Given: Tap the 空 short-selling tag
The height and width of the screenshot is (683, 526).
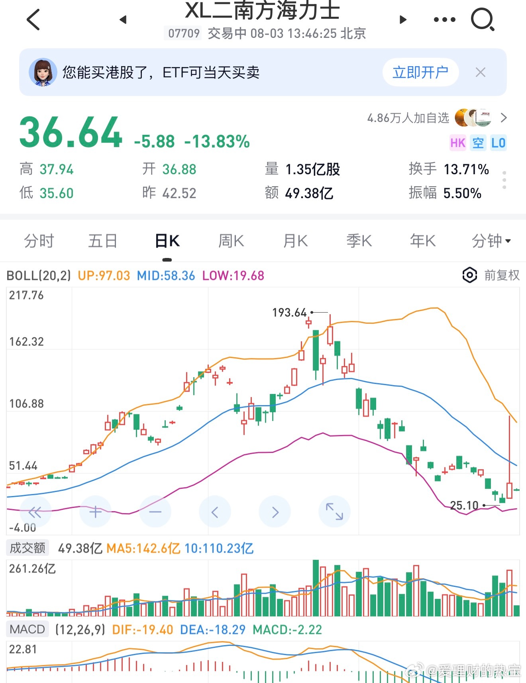Looking at the screenshot, I should pyautogui.click(x=478, y=143).
